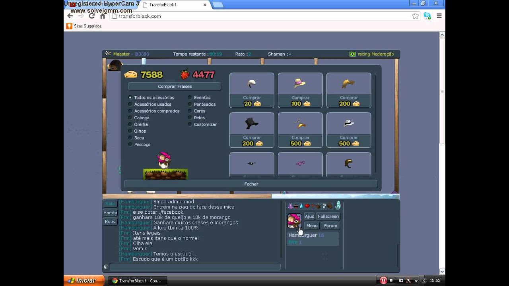509x286 pixels.
Task: Select the 'Customizar' radio option
Action: click(190, 124)
